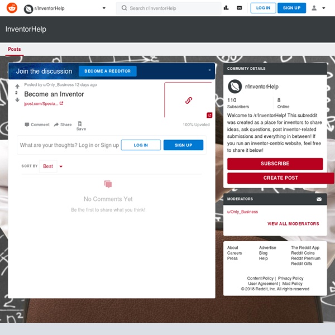The height and width of the screenshot is (335, 335).
Task: Share the Become an Inventor post
Action: [63, 125]
